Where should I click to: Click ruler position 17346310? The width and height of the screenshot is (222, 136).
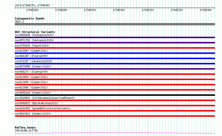pyautogui.click(x=119, y=10)
